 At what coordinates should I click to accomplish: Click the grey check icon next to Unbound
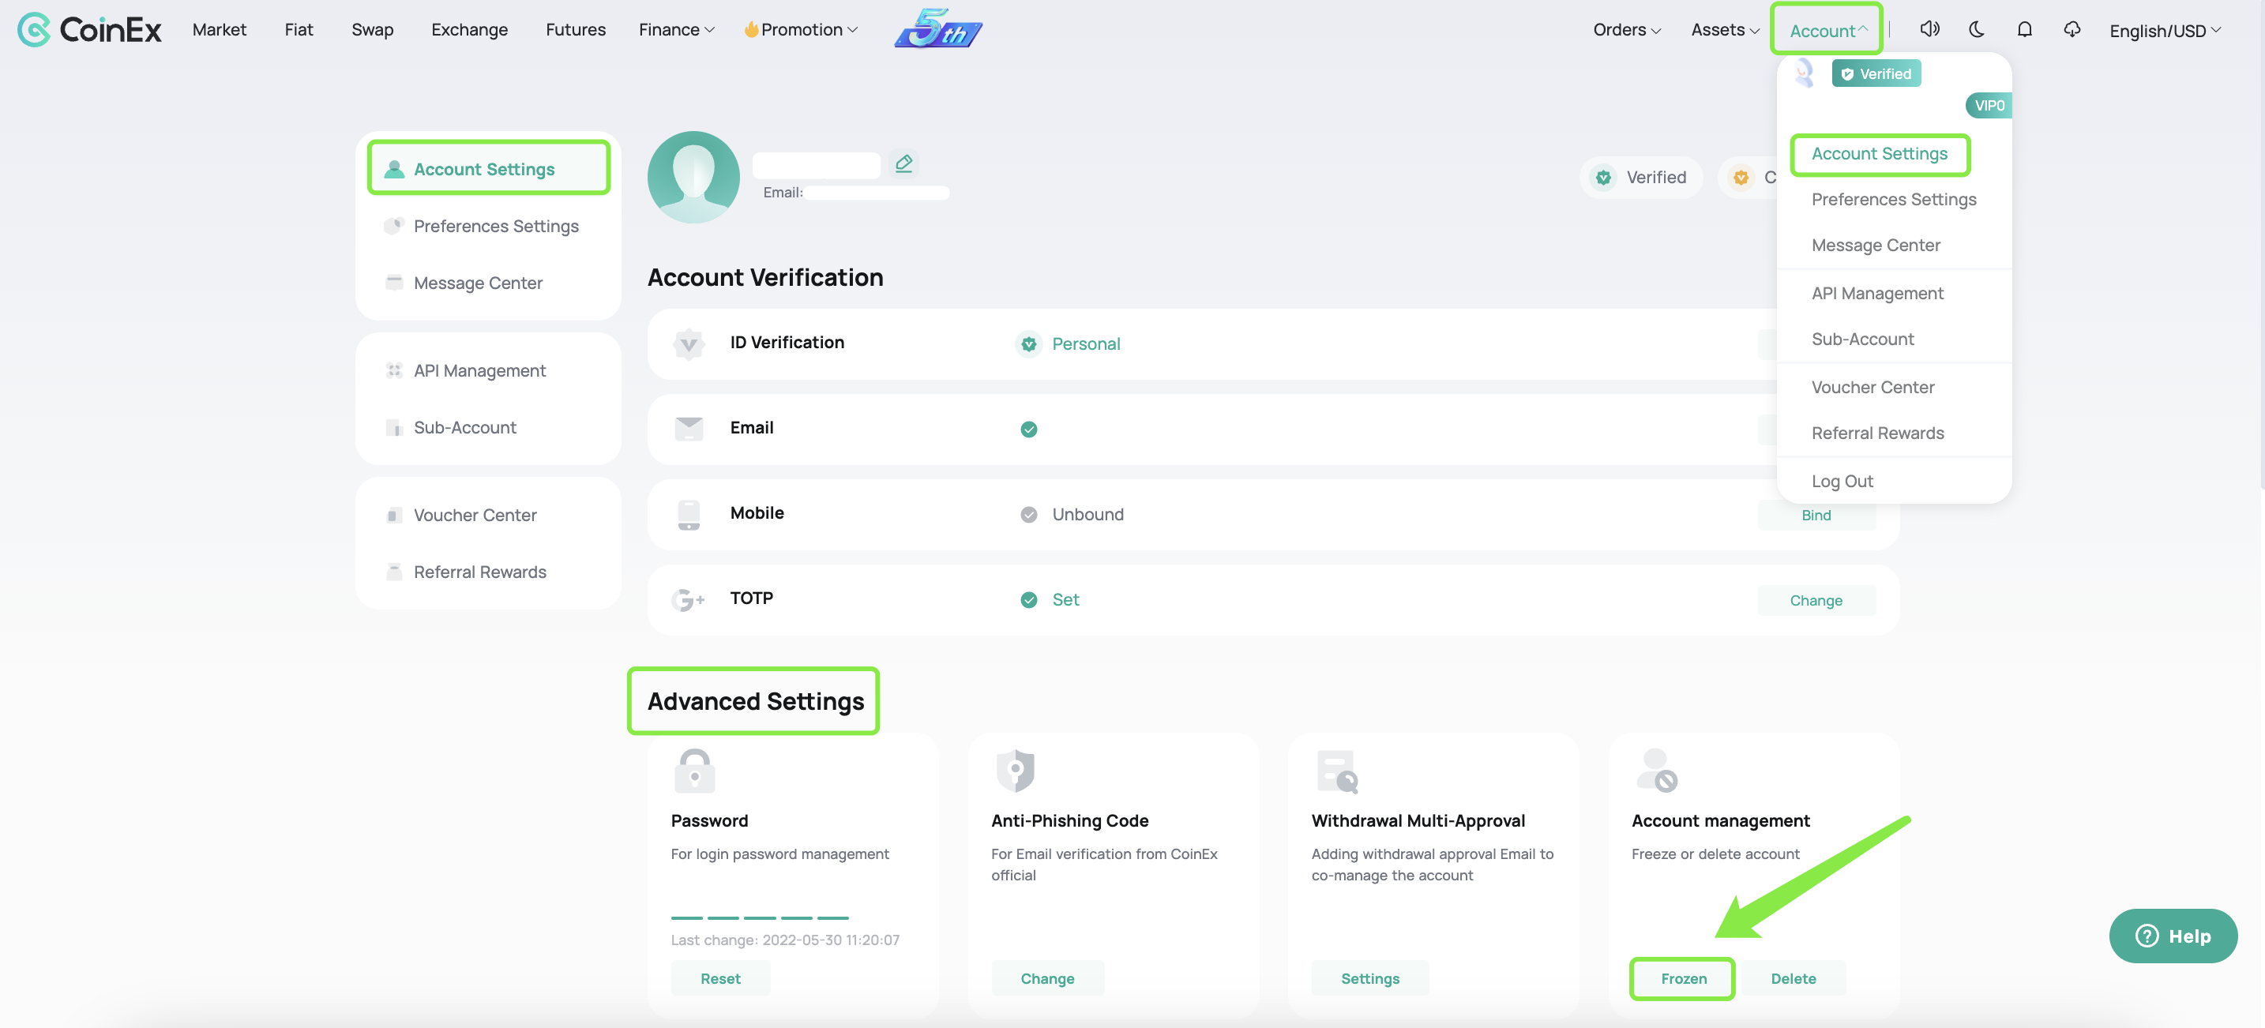1028,515
